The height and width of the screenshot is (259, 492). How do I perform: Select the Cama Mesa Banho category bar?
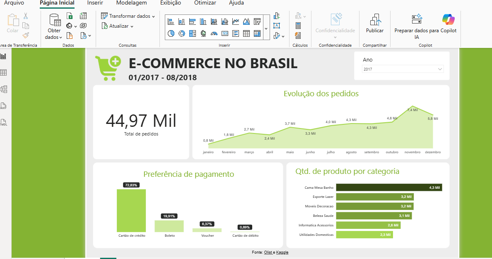389,188
